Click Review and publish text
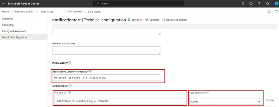The height and width of the screenshot is (107, 279). pos(176,20)
